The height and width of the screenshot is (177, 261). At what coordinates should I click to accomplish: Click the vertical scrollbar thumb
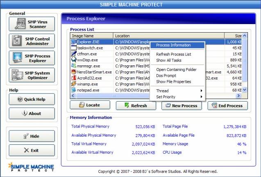pos(244,60)
